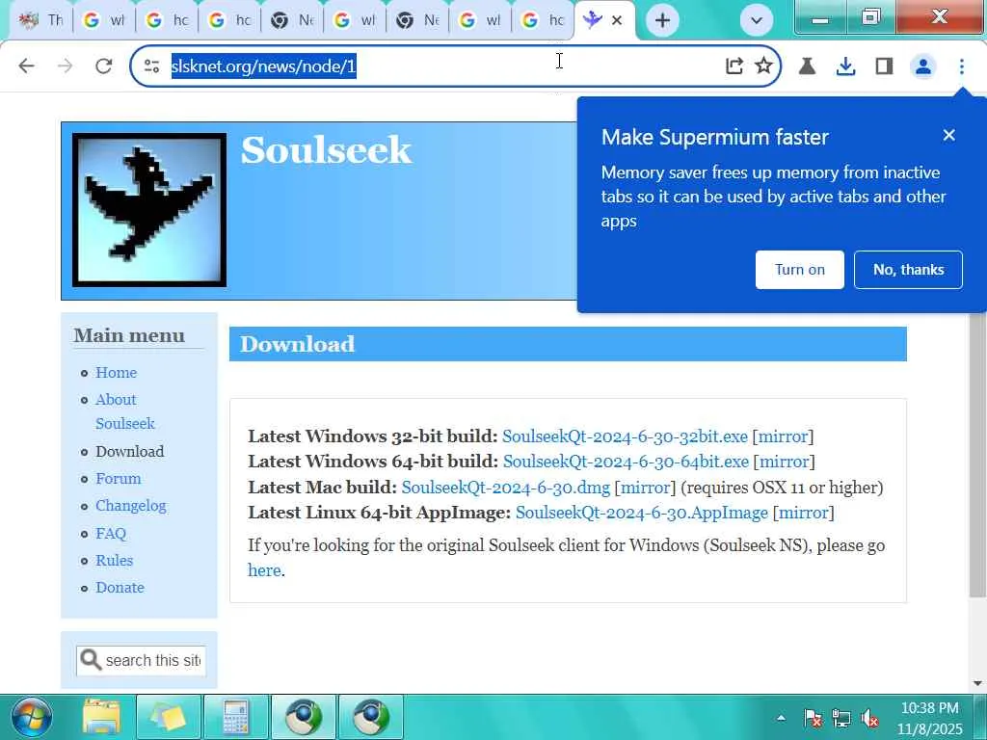Viewport: 987px width, 740px height.
Task: Open the profile avatar menu
Action: point(922,66)
